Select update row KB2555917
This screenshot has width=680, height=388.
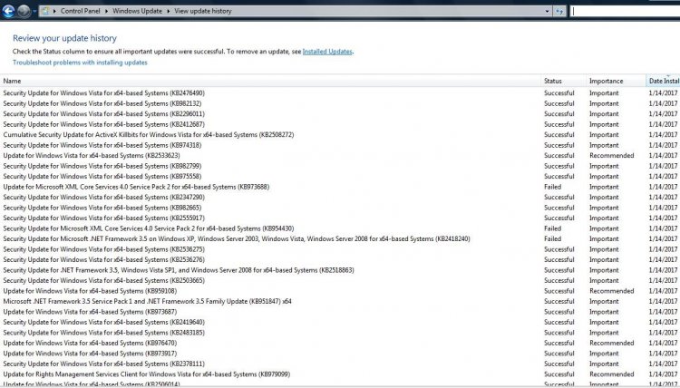(340, 218)
